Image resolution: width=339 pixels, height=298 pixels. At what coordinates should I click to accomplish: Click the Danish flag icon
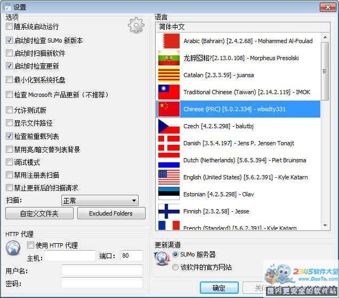169,143
